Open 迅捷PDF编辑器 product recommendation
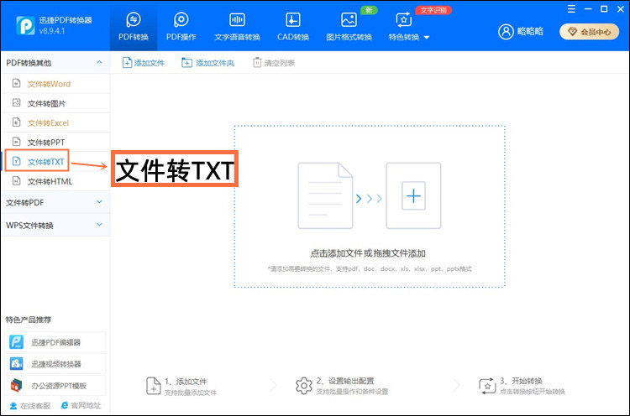Image resolution: width=630 pixels, height=416 pixels. coord(55,342)
